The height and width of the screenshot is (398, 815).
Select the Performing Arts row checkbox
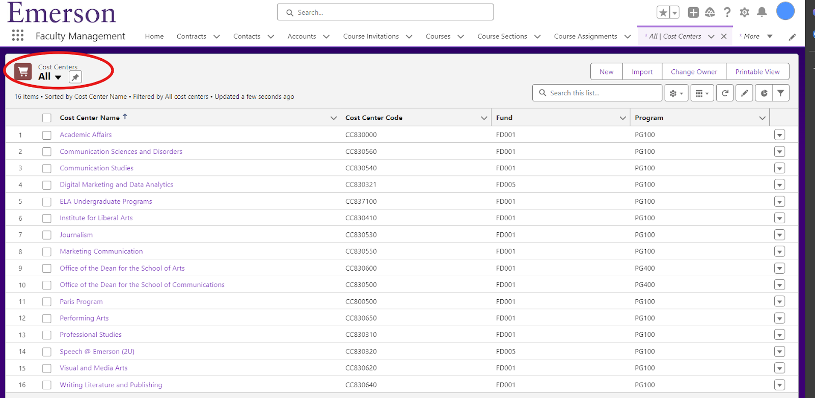point(47,319)
